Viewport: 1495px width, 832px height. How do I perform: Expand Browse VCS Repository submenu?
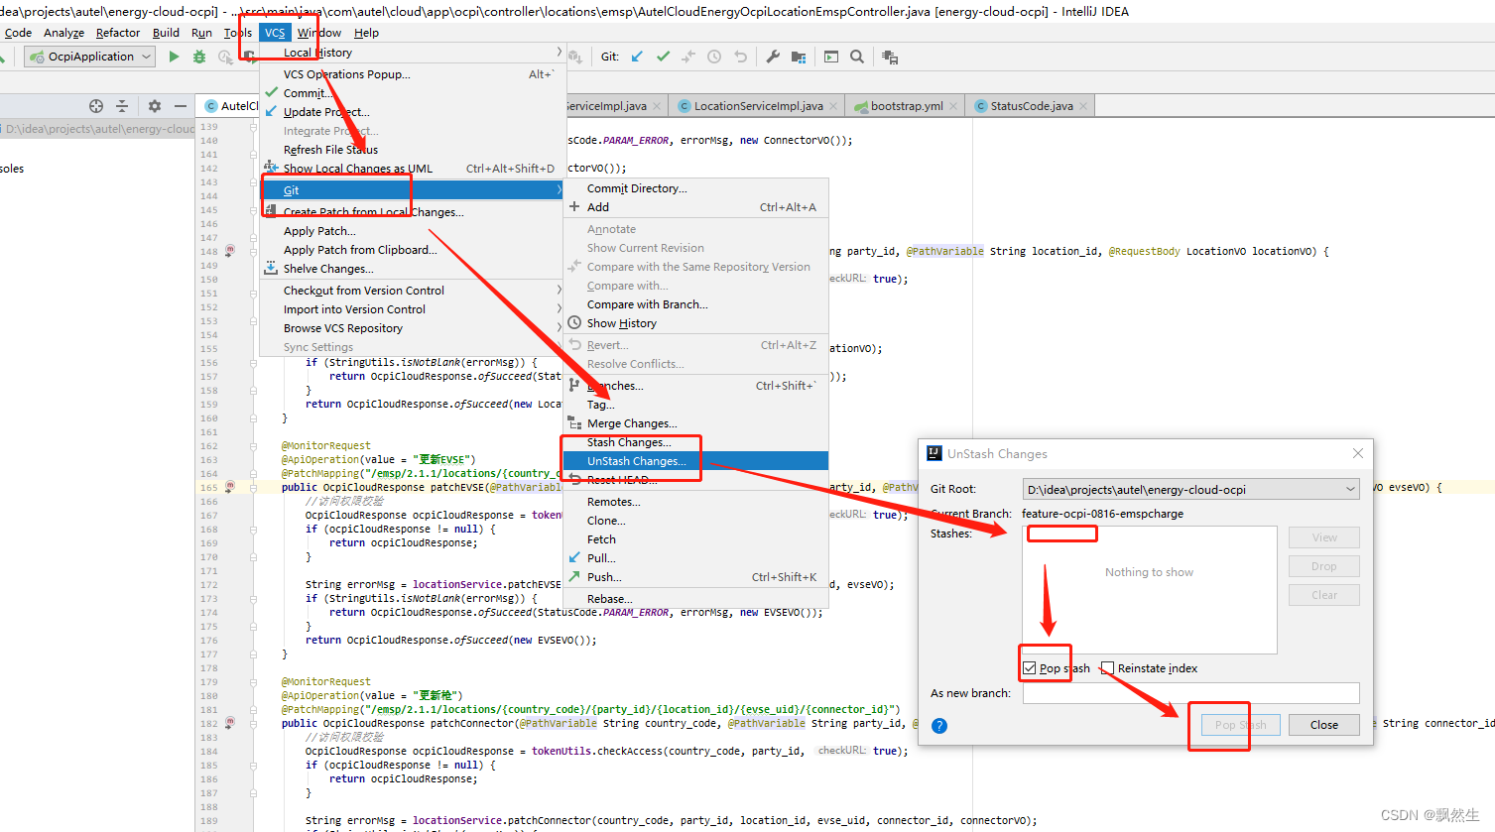pyautogui.click(x=411, y=328)
